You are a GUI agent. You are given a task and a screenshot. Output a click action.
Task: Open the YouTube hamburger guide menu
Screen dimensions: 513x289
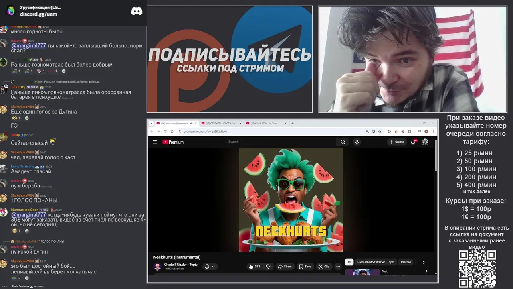pos(155,142)
